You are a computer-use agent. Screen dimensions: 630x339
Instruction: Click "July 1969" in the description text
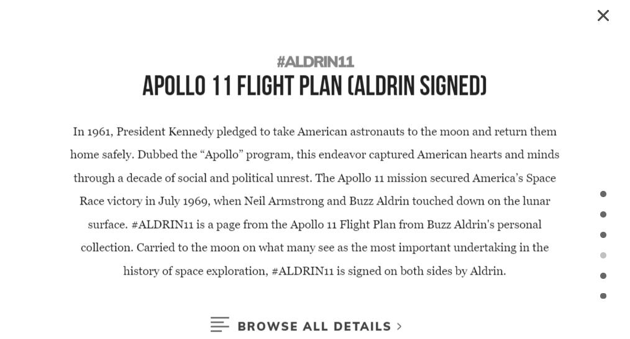click(184, 201)
